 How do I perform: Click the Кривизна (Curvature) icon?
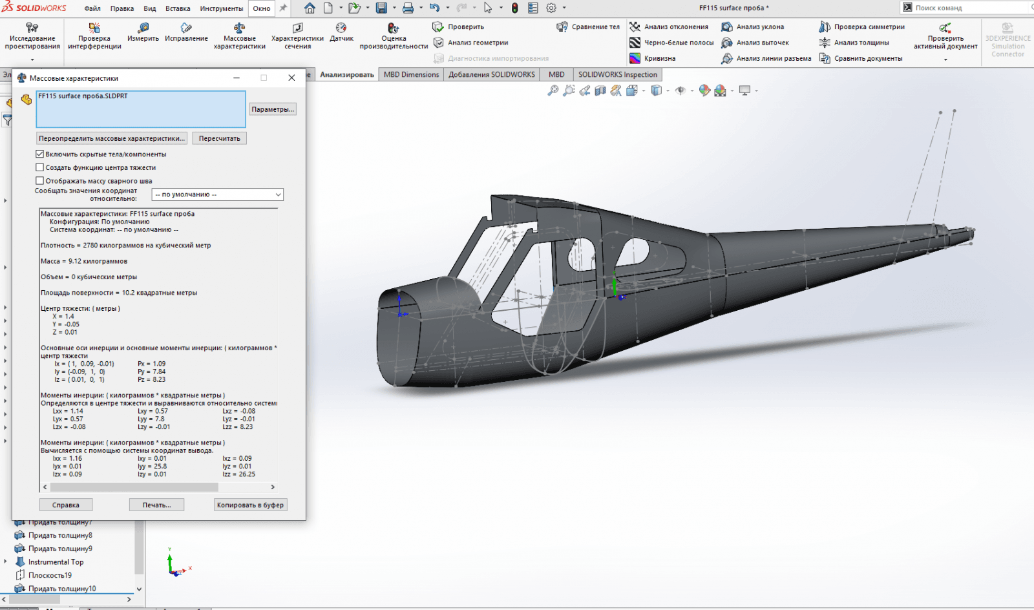pos(635,58)
